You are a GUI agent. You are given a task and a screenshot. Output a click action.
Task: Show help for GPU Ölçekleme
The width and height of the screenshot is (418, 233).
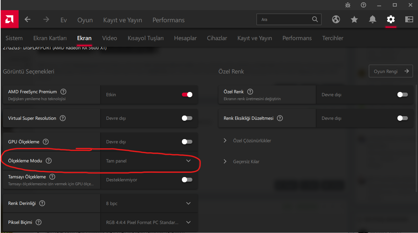pos(46,142)
